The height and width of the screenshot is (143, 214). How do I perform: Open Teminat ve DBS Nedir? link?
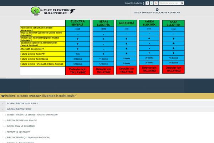19,132
